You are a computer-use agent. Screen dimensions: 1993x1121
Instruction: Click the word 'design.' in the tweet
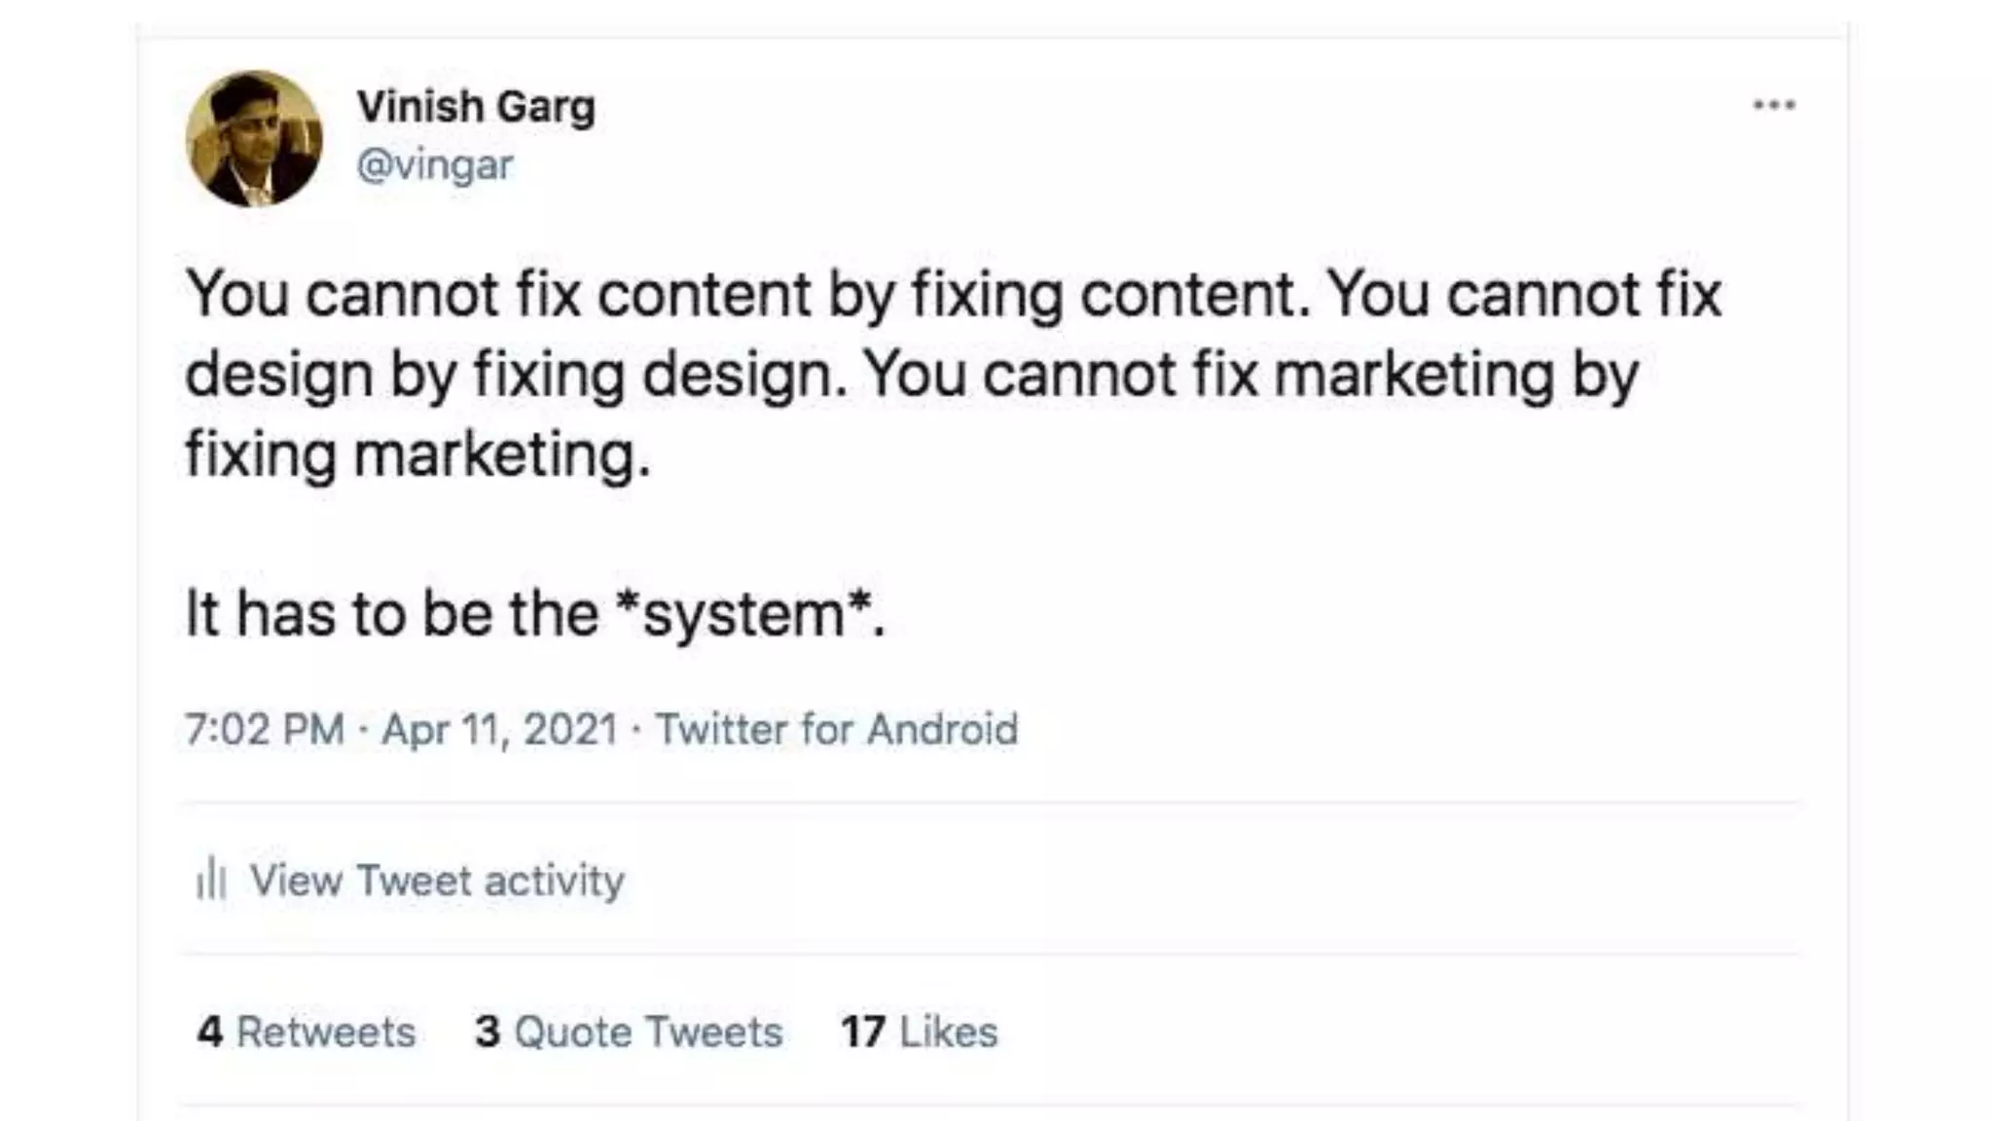point(745,376)
